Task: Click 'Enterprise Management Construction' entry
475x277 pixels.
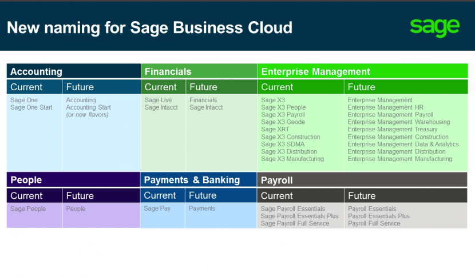Action: pyautogui.click(x=398, y=137)
